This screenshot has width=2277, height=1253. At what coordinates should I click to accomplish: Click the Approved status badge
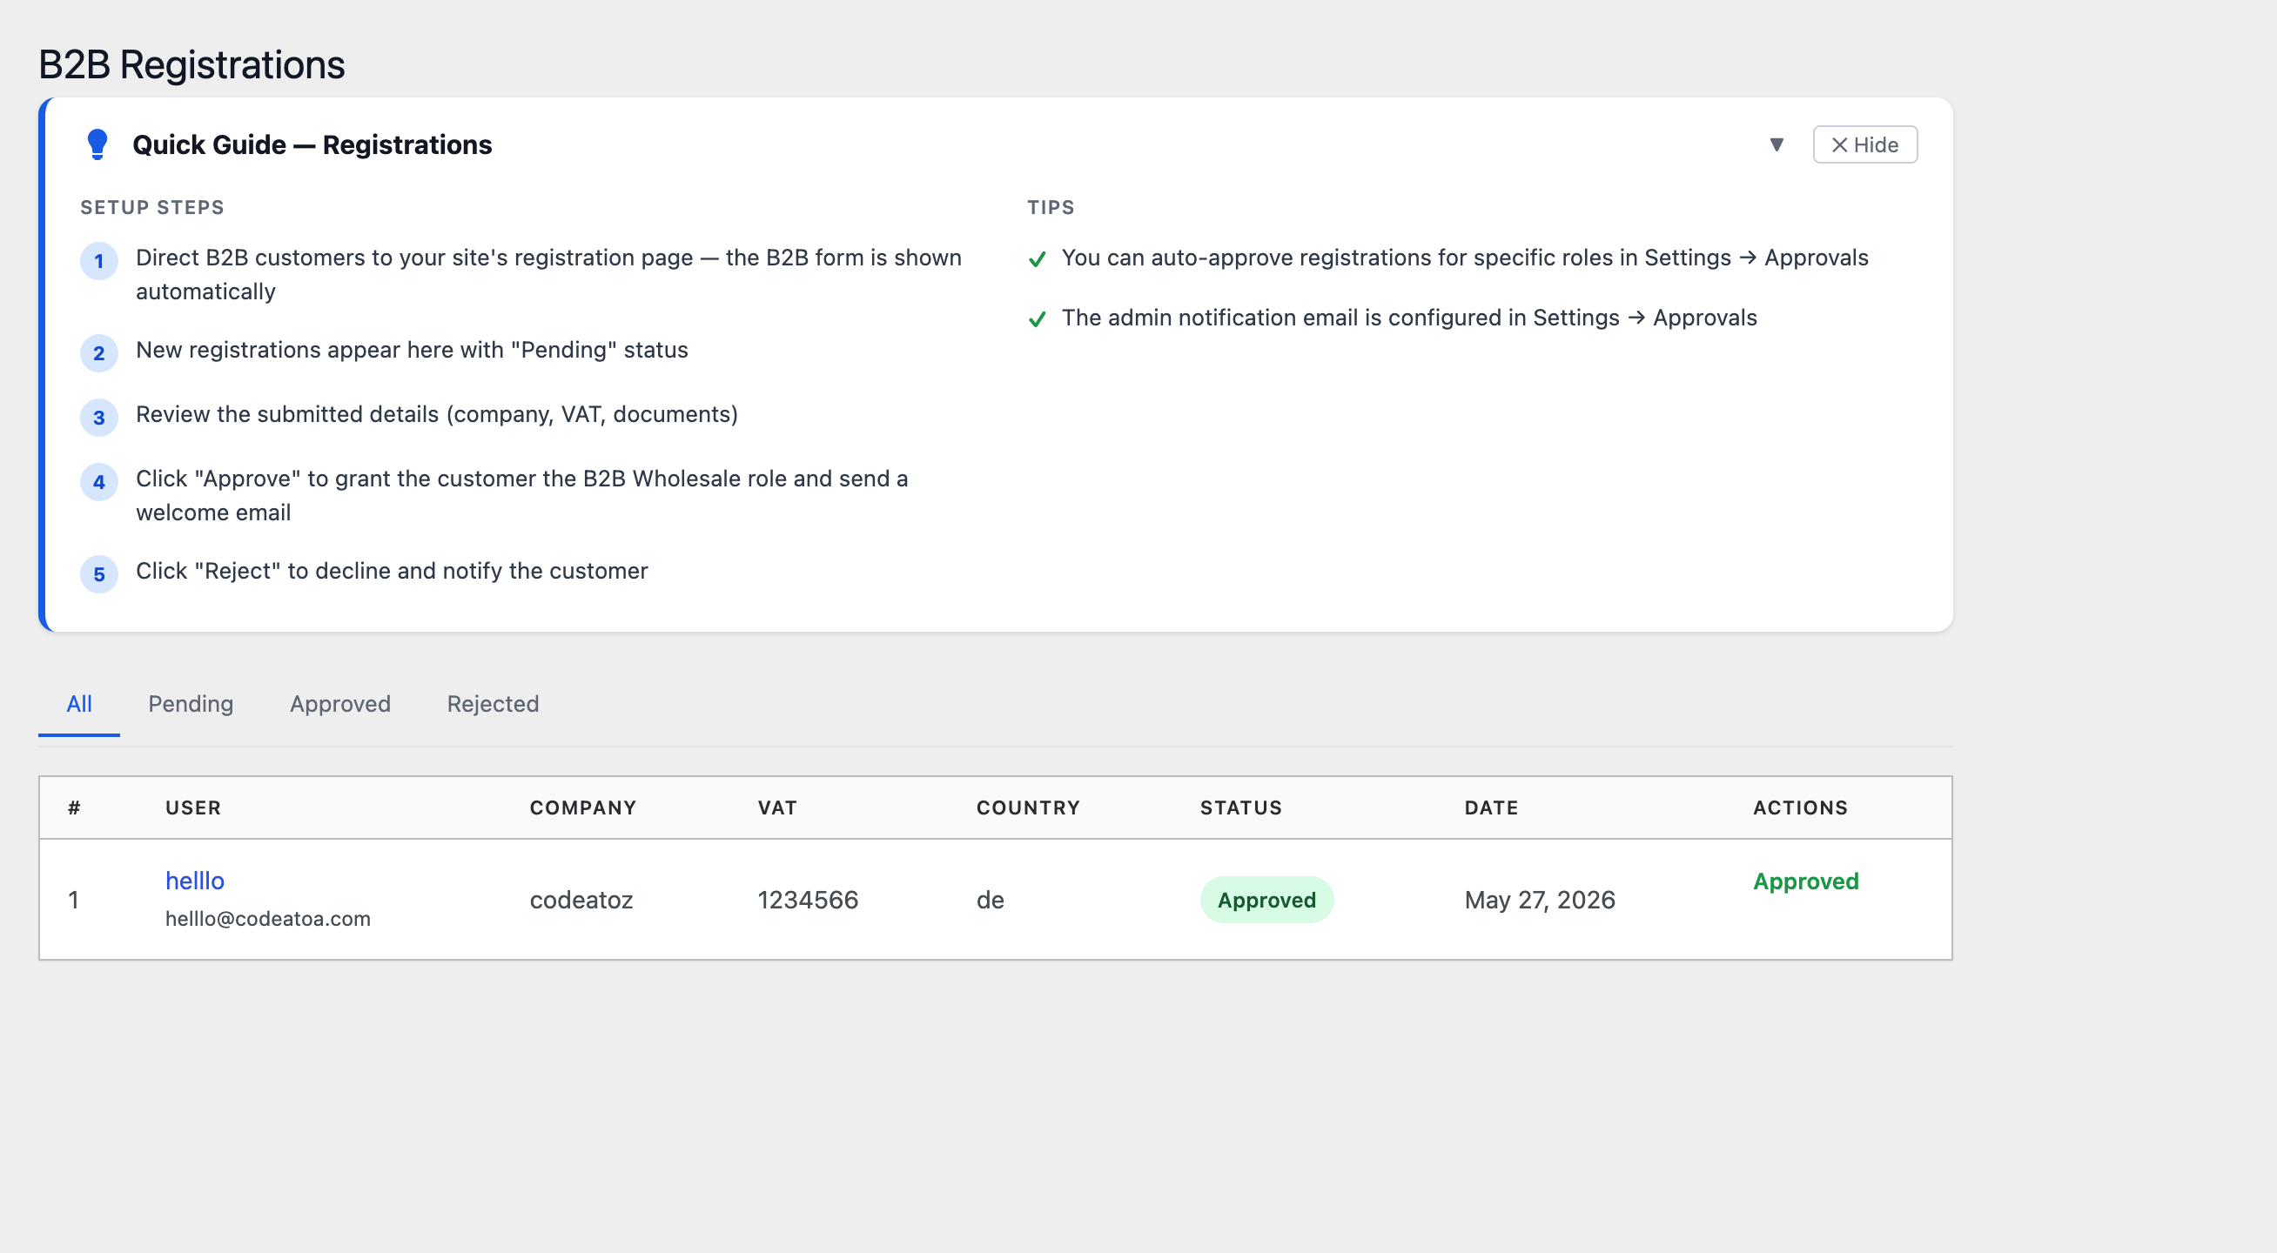pos(1266,901)
